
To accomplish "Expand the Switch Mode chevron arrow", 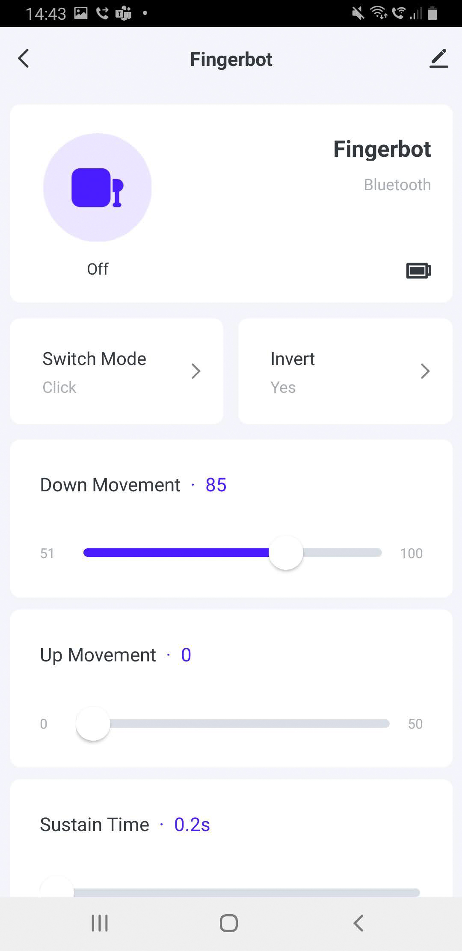I will coord(196,371).
